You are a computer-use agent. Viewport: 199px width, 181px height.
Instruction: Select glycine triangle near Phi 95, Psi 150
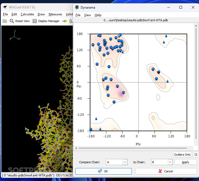(164, 42)
